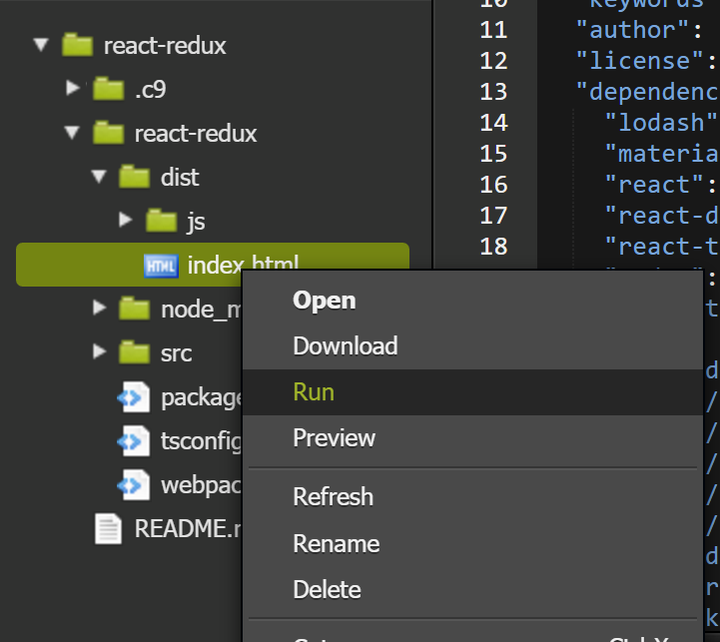
Task: Click the .c9 folder icon
Action: point(109,88)
